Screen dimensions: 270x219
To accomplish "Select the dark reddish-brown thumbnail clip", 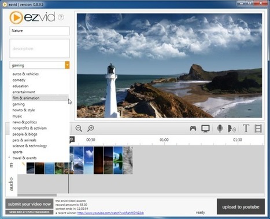I will [x=98, y=160].
